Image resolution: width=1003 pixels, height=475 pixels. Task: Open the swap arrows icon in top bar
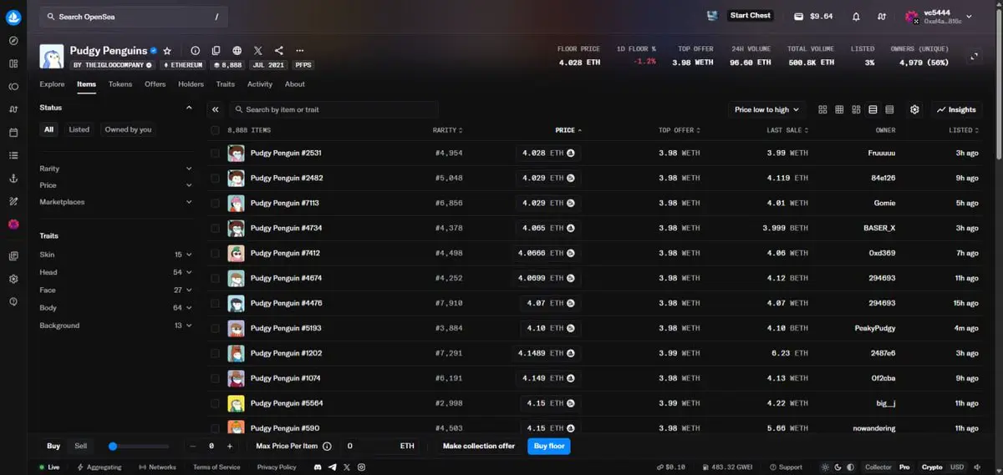pos(882,17)
